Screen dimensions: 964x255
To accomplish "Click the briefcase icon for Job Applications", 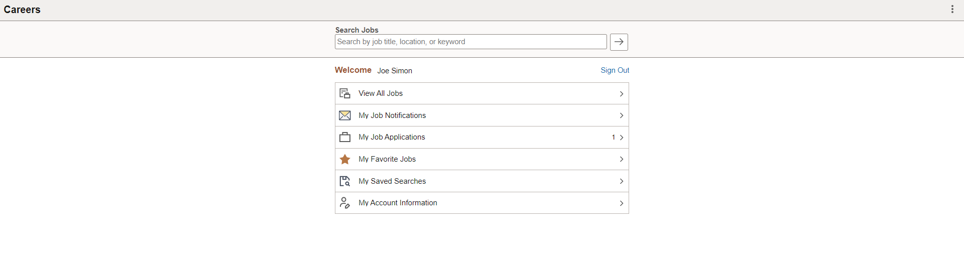I will pos(345,137).
